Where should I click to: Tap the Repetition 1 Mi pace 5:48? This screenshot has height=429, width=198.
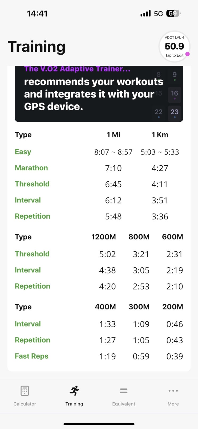(113, 216)
